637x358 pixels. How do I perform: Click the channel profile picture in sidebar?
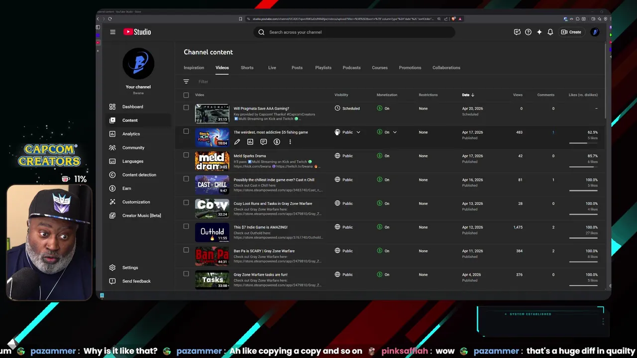[x=138, y=63]
